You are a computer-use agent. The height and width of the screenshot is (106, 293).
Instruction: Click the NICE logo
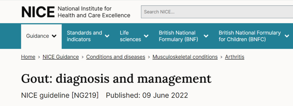click(x=38, y=12)
